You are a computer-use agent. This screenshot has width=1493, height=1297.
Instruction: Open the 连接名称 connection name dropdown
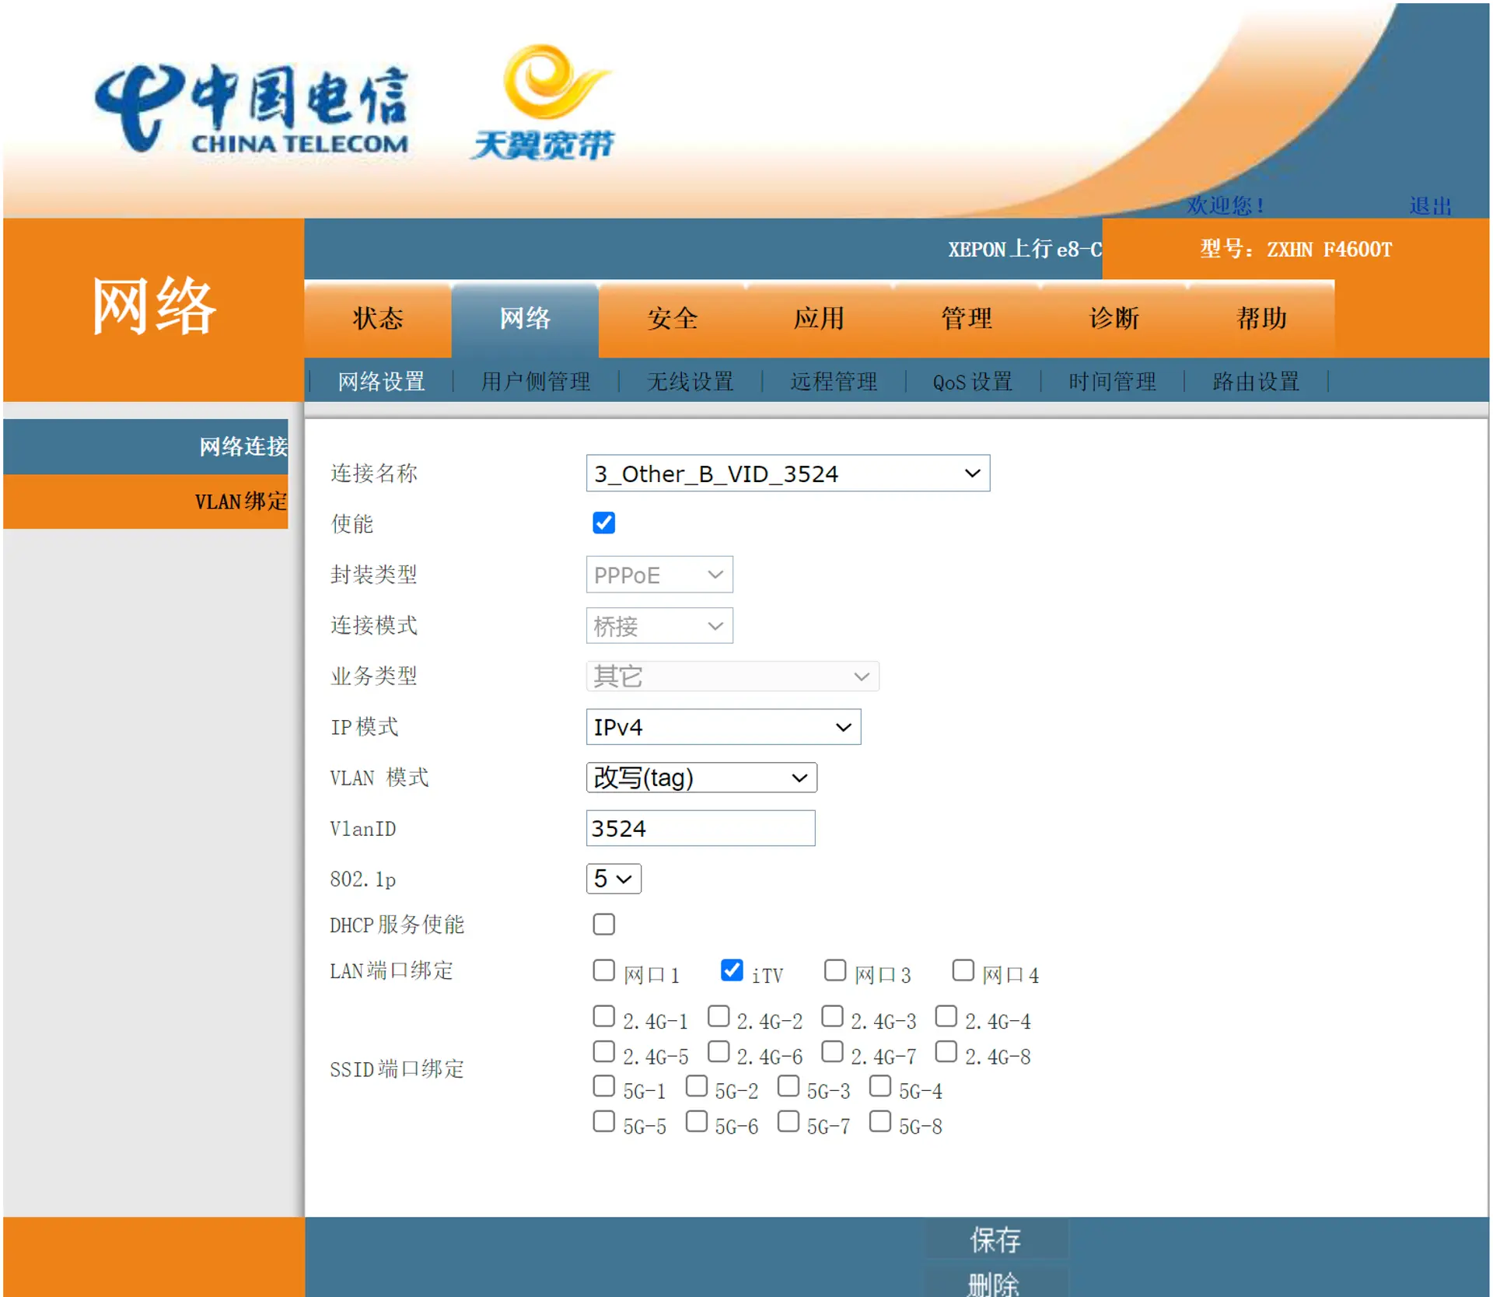(x=787, y=473)
